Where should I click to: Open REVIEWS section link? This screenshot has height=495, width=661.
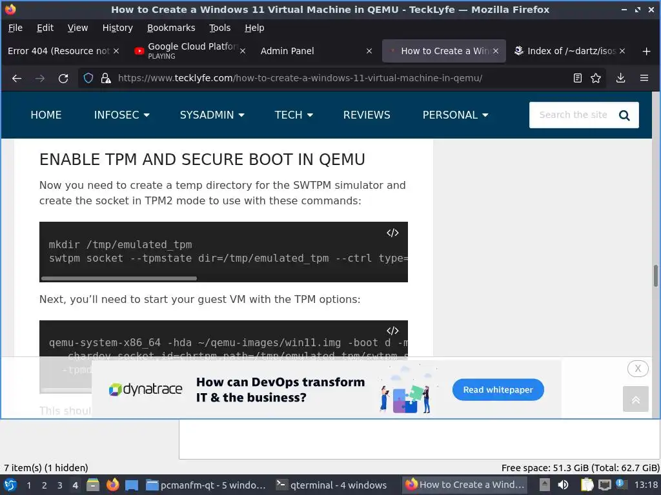[367, 115]
